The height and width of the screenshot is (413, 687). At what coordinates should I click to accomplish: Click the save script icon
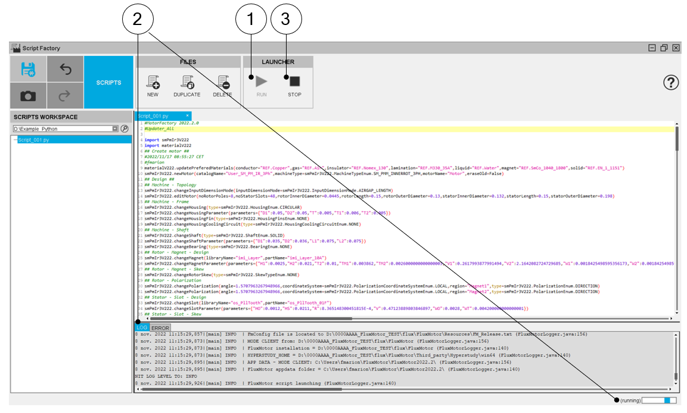28,70
